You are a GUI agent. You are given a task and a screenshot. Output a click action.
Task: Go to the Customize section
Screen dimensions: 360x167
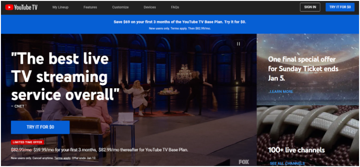tap(120, 7)
